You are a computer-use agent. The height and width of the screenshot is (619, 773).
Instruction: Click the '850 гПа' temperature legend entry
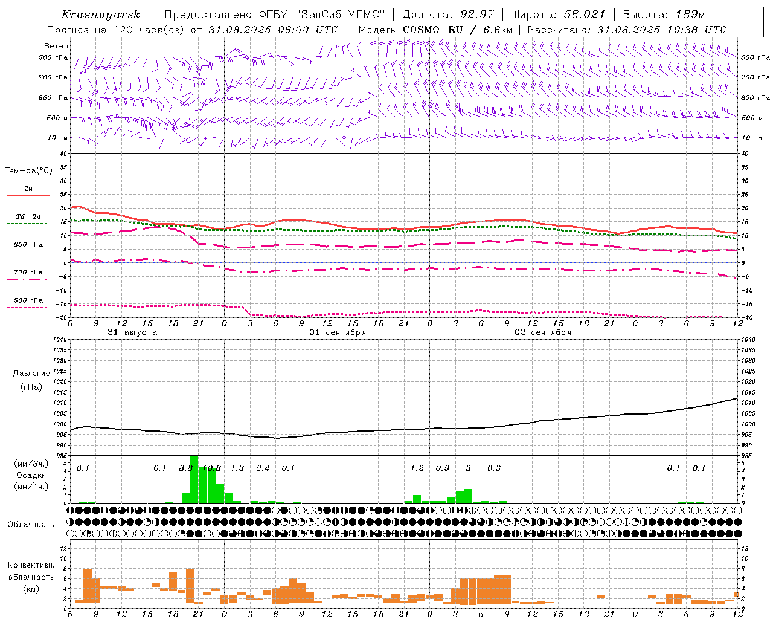[x=28, y=245]
